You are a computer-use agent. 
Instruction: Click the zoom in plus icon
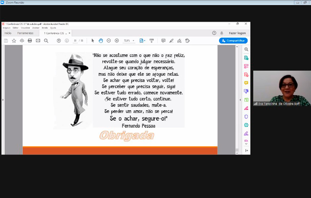(x=117, y=41)
